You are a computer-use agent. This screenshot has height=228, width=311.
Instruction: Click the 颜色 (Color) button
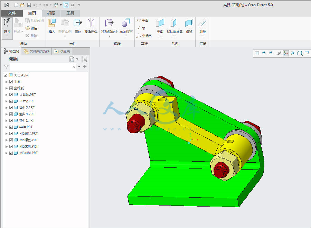pyautogui.click(x=31, y=28)
